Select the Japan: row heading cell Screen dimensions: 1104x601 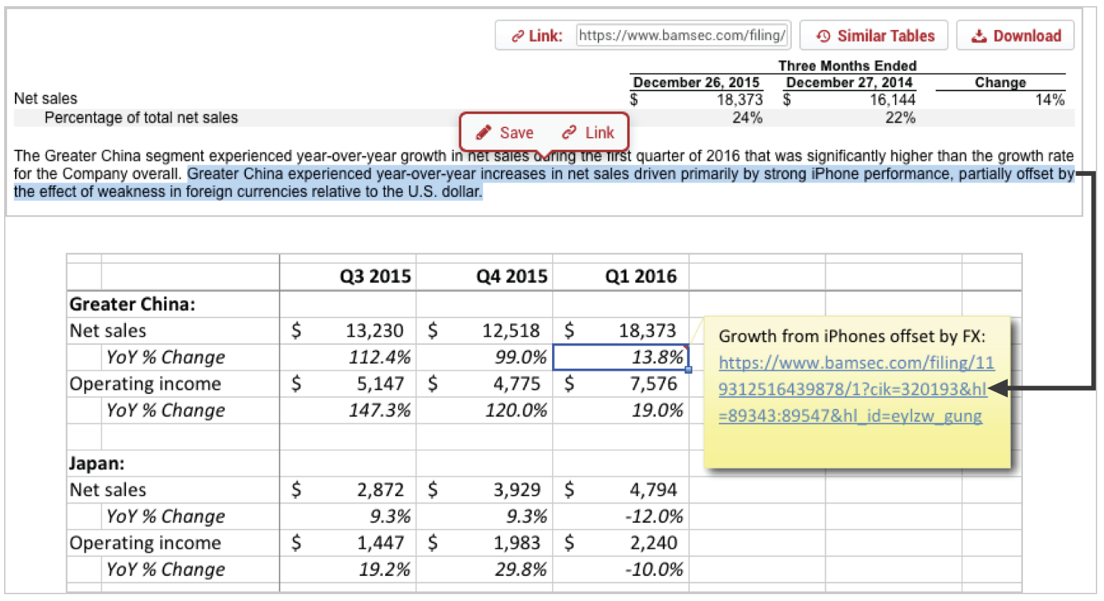pyautogui.click(x=97, y=463)
